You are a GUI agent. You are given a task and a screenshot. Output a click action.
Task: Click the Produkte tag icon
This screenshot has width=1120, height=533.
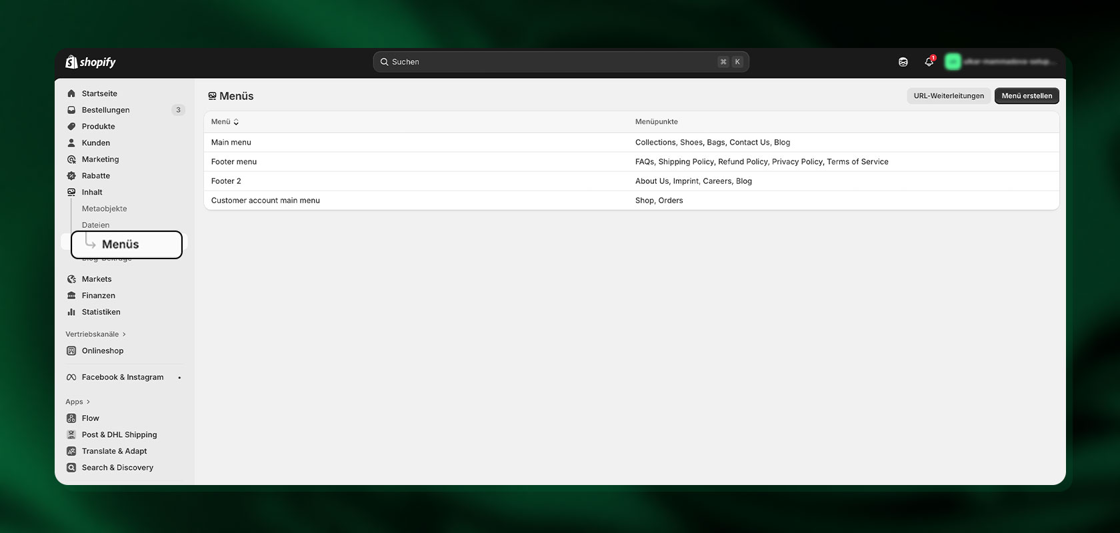(71, 127)
